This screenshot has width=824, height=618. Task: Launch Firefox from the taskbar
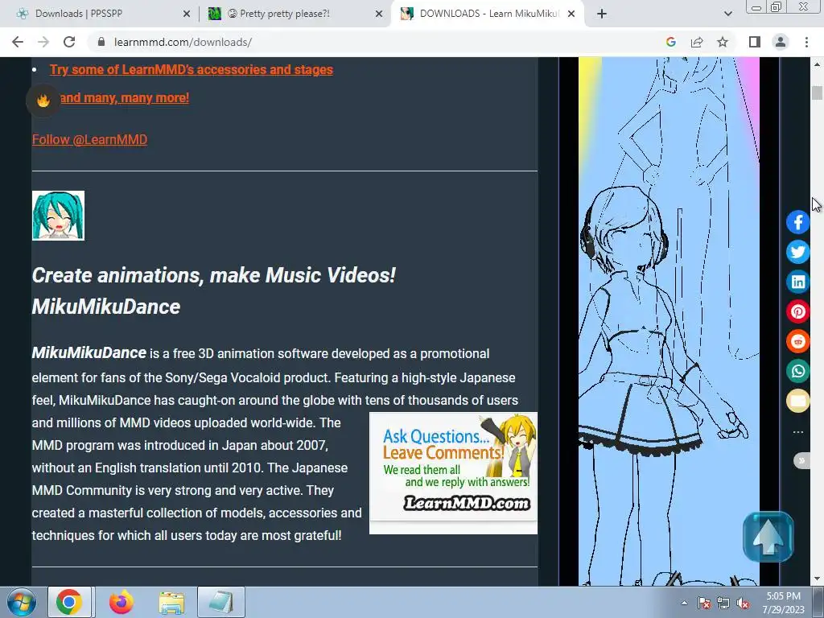[x=121, y=602]
